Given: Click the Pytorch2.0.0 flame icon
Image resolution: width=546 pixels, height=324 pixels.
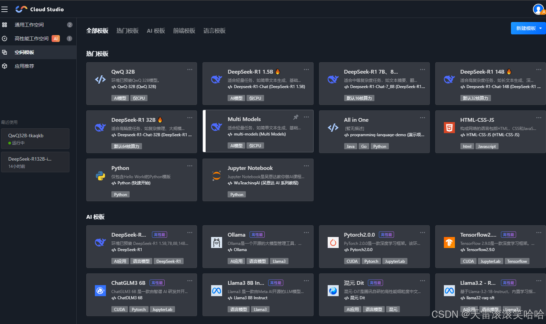Looking at the screenshot, I should pos(333,242).
